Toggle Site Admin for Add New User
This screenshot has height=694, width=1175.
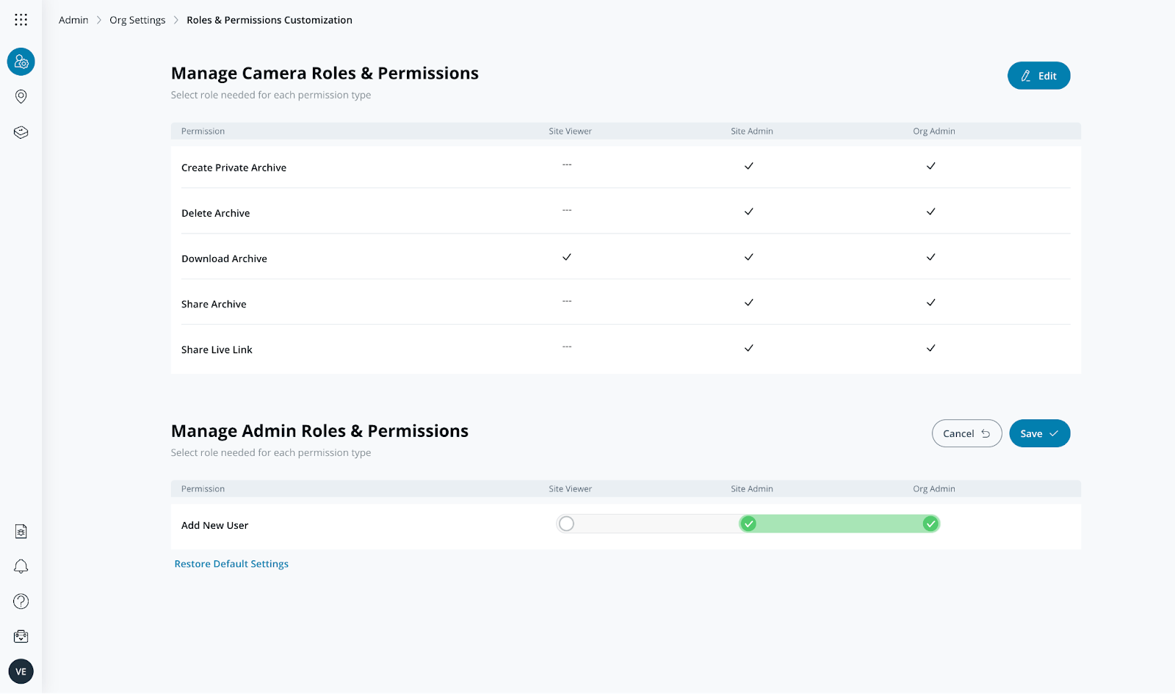pyautogui.click(x=748, y=524)
